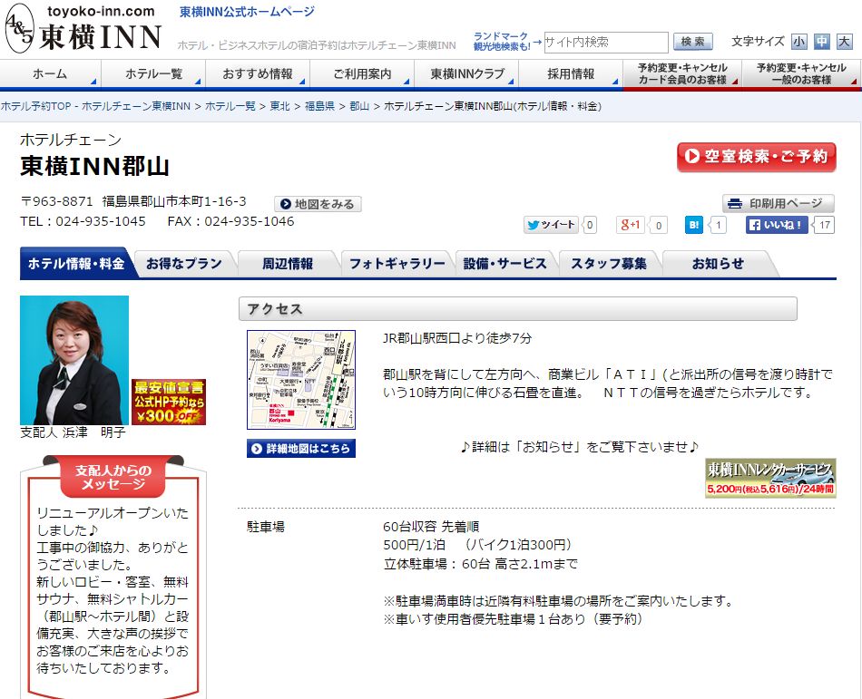Click the 地図をみる button
This screenshot has height=699, width=862.
coord(318,204)
